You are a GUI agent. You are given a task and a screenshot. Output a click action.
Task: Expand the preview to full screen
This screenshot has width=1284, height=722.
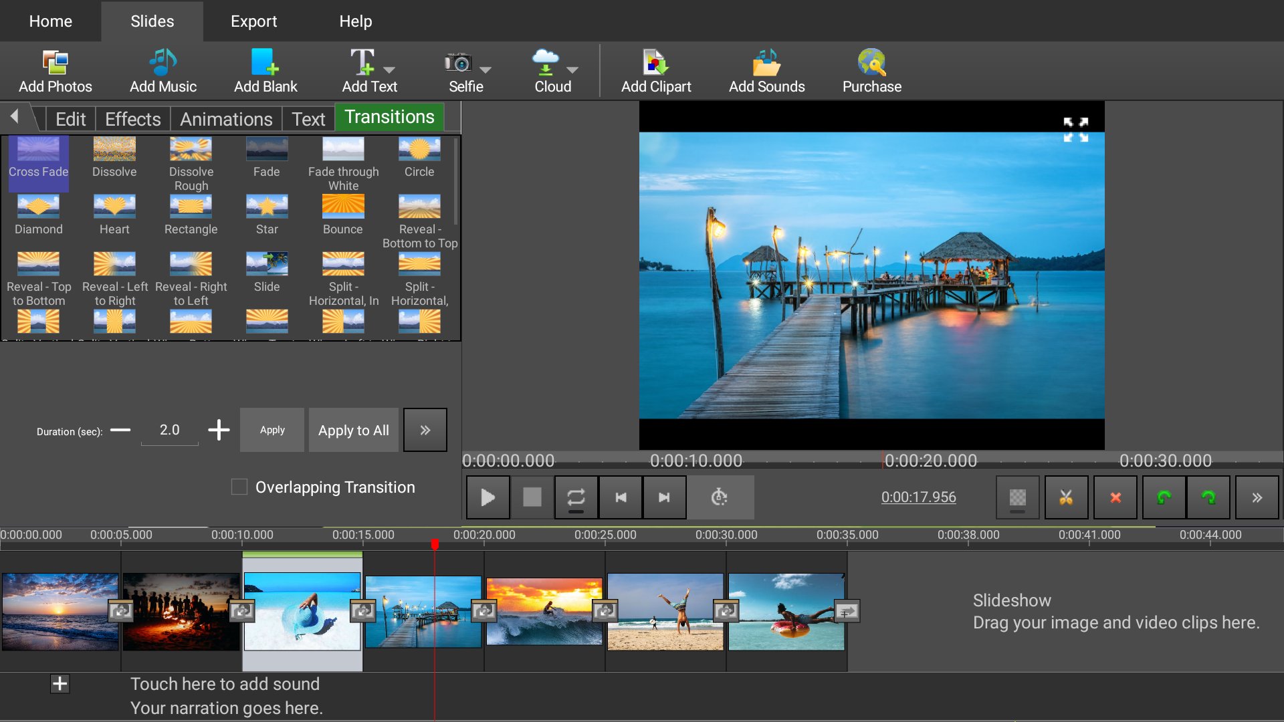[x=1075, y=130]
